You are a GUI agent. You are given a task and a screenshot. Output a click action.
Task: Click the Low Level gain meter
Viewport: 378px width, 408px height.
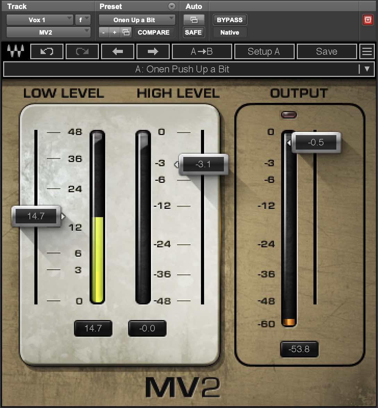pyautogui.click(x=98, y=217)
